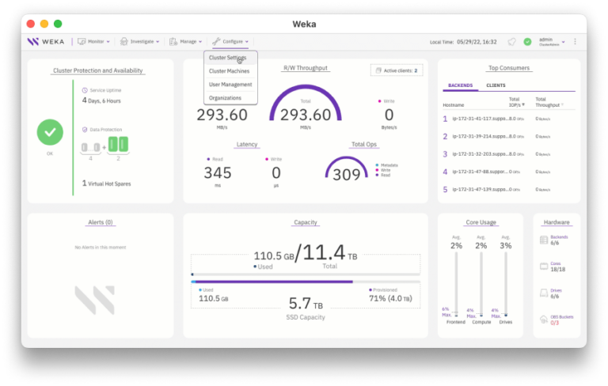Switch to the BACKENDS tab
The height and width of the screenshot is (386, 608).
(460, 85)
